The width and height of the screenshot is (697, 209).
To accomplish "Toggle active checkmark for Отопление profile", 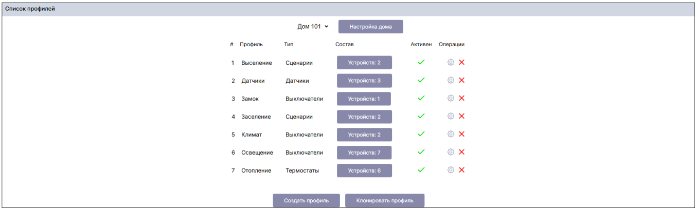I will [421, 170].
